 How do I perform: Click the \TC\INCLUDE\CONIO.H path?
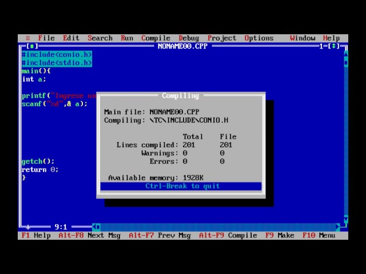coord(189,120)
